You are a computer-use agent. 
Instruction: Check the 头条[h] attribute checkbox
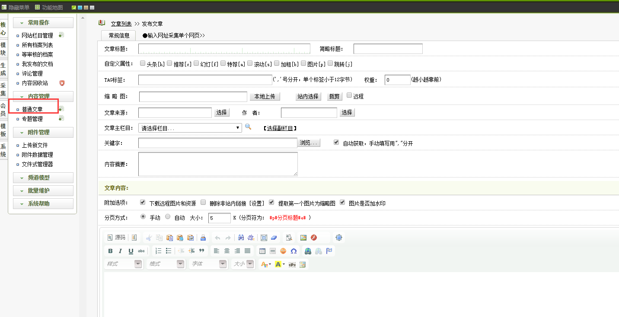click(143, 63)
